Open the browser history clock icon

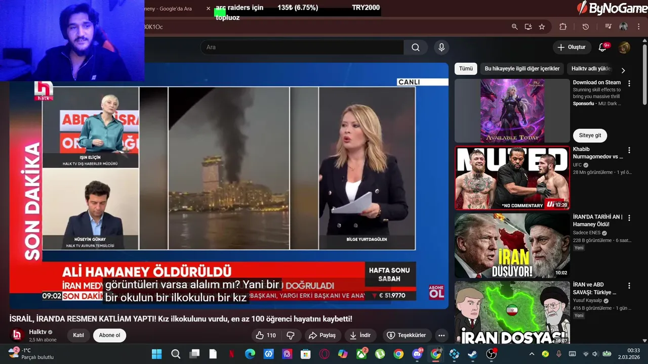click(x=586, y=27)
